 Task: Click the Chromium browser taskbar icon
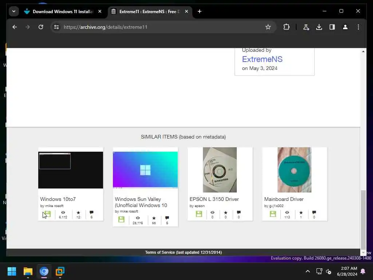(44, 271)
